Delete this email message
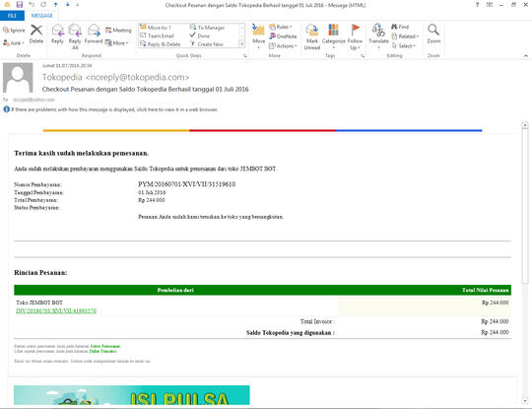The width and height of the screenshot is (532, 409). click(x=36, y=34)
